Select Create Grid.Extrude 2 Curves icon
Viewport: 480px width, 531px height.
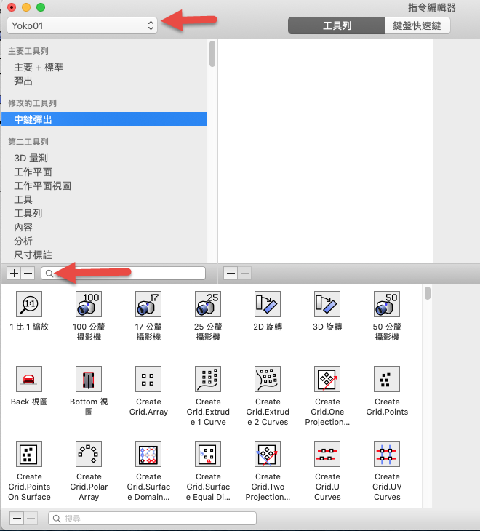pyautogui.click(x=268, y=378)
